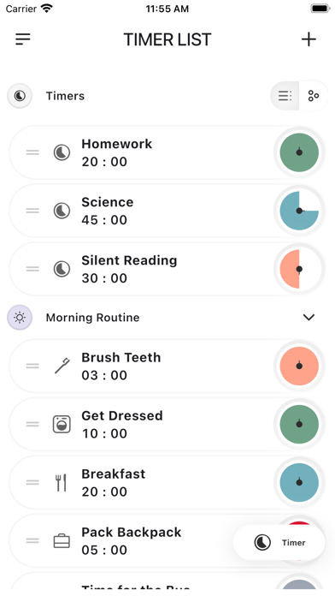Start the green Homework dial
Image resolution: width=335 pixels, height=596 pixels.
click(299, 152)
